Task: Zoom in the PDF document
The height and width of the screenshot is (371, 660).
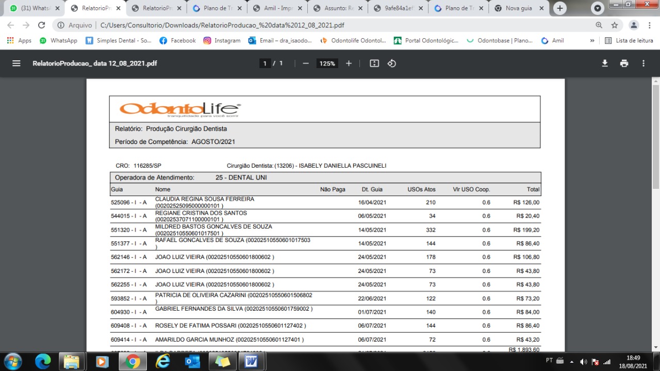Action: coord(349,63)
